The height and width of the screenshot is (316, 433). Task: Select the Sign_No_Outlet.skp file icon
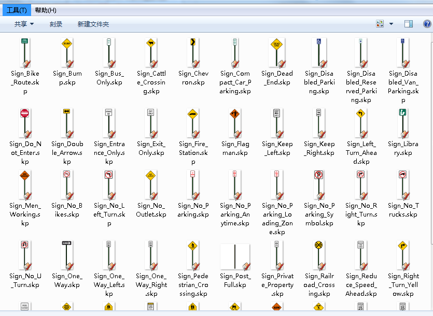[151, 185]
